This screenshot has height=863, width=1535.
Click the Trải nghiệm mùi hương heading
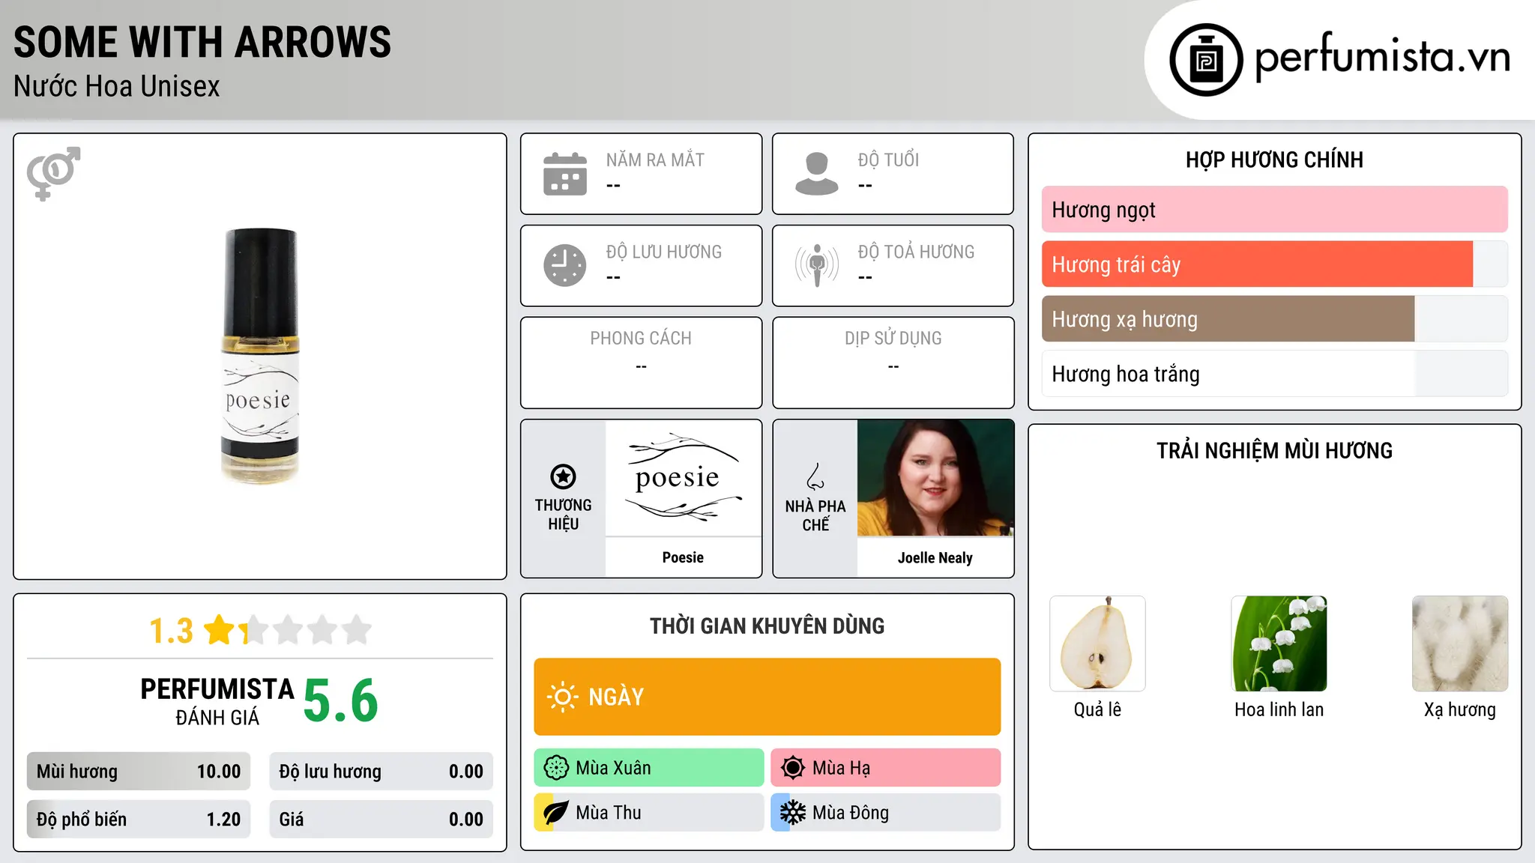click(x=1274, y=451)
